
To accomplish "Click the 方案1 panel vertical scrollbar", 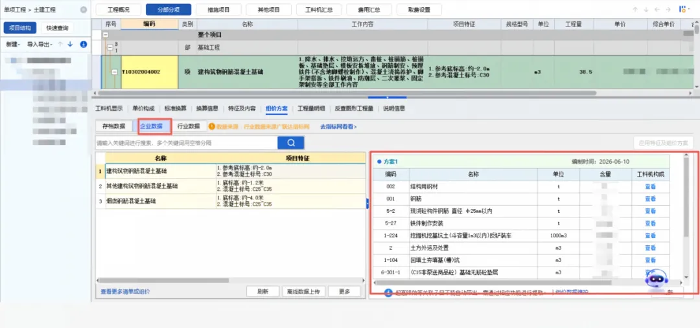I will pos(686,197).
